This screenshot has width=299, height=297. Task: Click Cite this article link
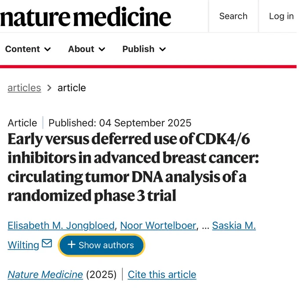(x=162, y=275)
